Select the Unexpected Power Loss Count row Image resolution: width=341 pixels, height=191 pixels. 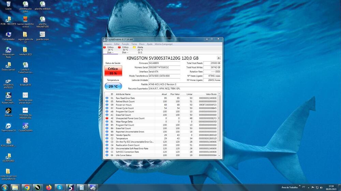pyautogui.click(x=130, y=118)
